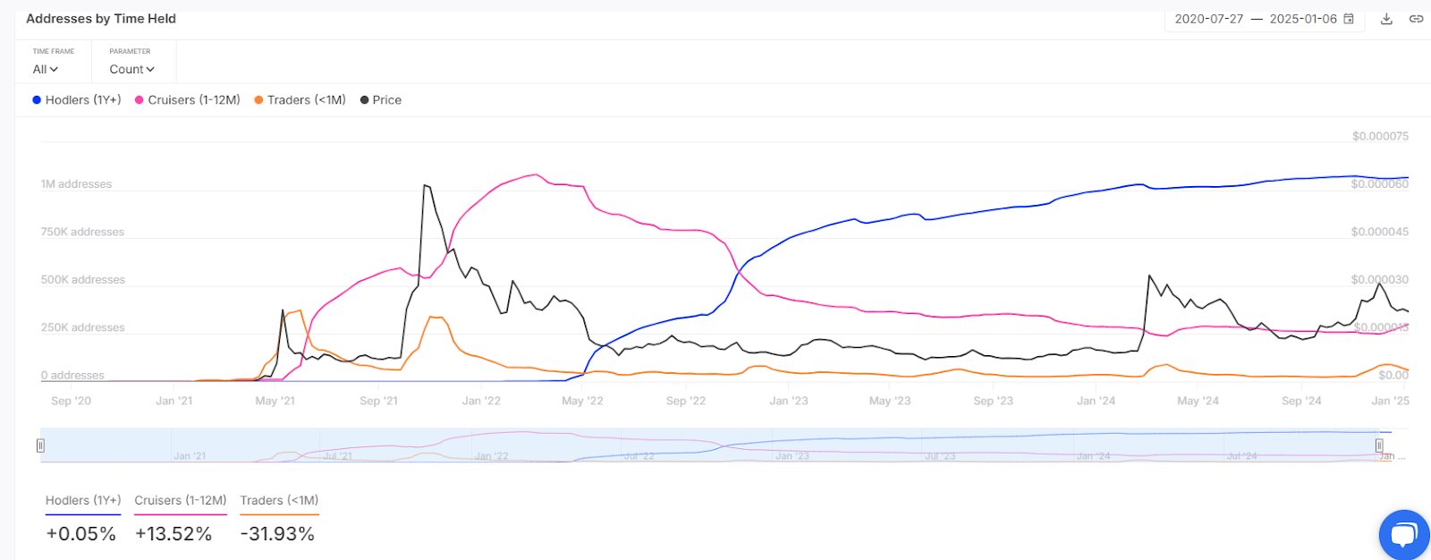Click the Addresses by Time Held title
The image size is (1431, 560).
(x=101, y=19)
